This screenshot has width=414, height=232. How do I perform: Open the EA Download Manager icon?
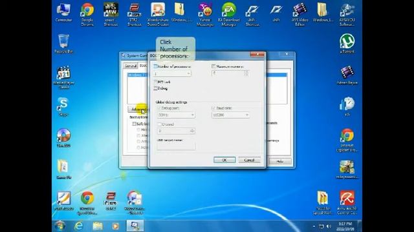coord(228,14)
